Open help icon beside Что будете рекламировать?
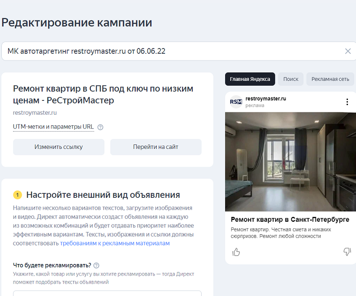The width and height of the screenshot is (356, 296). pos(97,265)
